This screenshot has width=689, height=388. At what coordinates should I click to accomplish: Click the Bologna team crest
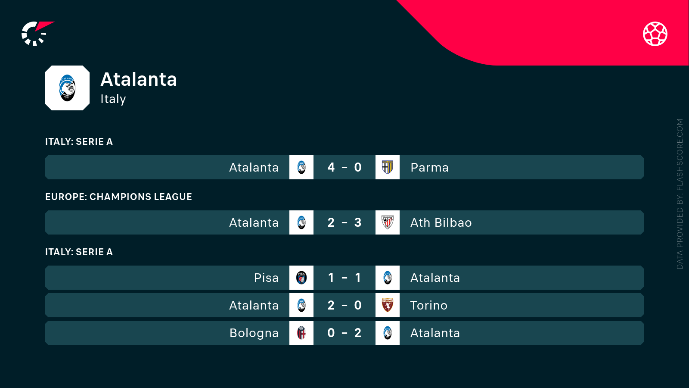301,333
